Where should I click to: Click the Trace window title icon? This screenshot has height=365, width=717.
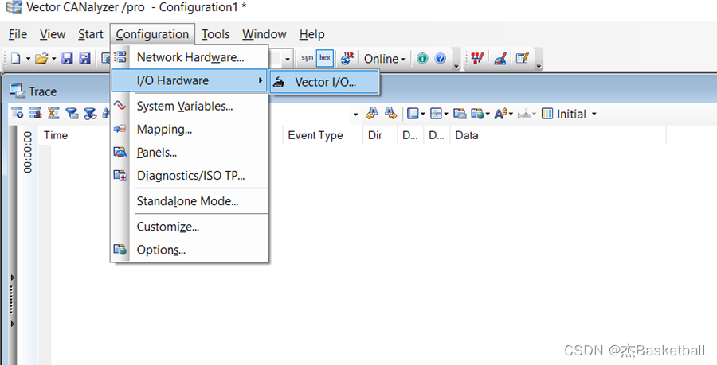(x=18, y=91)
